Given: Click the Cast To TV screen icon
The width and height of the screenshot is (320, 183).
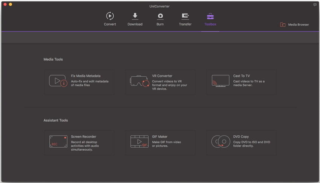Looking at the screenshot, I should point(220,81).
